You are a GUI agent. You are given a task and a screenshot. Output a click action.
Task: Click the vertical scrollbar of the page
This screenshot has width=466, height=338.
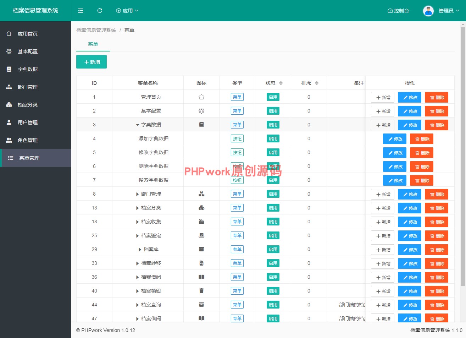[x=463, y=156]
